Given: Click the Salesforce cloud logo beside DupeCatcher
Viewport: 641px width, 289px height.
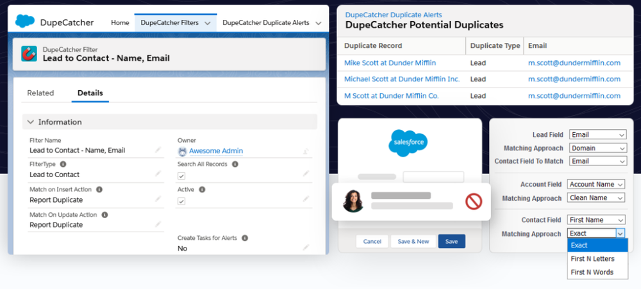Looking at the screenshot, I should coord(25,21).
